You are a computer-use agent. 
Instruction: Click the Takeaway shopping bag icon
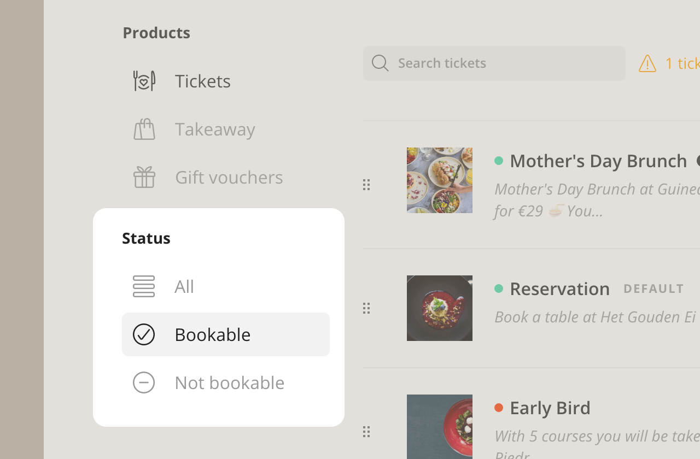click(144, 129)
